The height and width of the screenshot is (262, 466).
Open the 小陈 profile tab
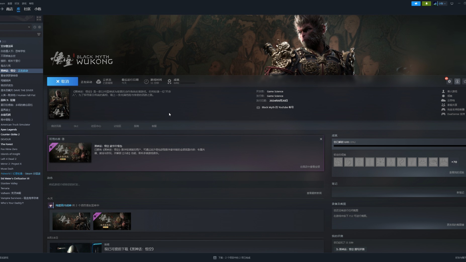[x=38, y=9]
